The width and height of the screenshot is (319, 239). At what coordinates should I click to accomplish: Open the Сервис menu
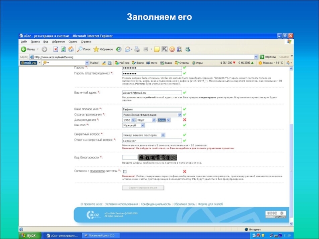(x=73, y=41)
